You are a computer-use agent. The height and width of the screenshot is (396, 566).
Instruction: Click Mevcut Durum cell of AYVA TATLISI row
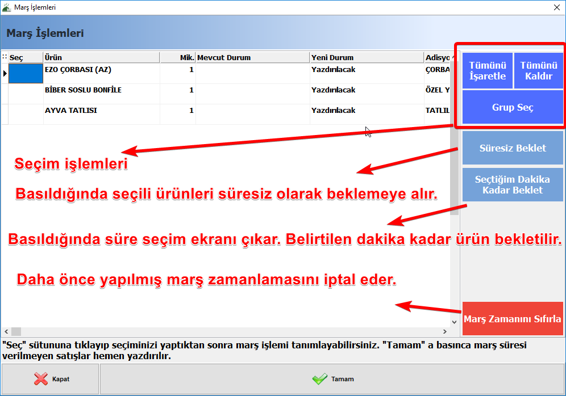point(253,115)
